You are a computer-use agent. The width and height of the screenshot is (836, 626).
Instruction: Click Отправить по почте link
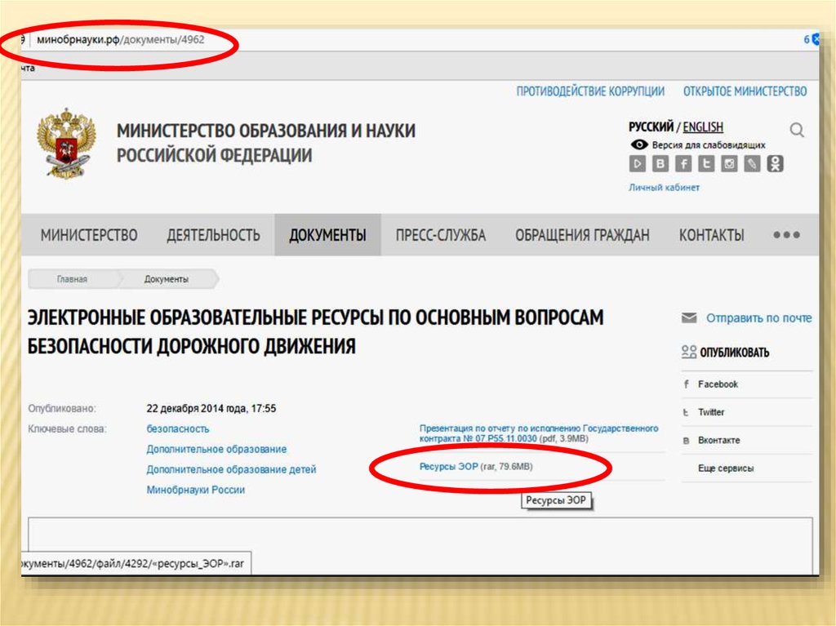758,317
